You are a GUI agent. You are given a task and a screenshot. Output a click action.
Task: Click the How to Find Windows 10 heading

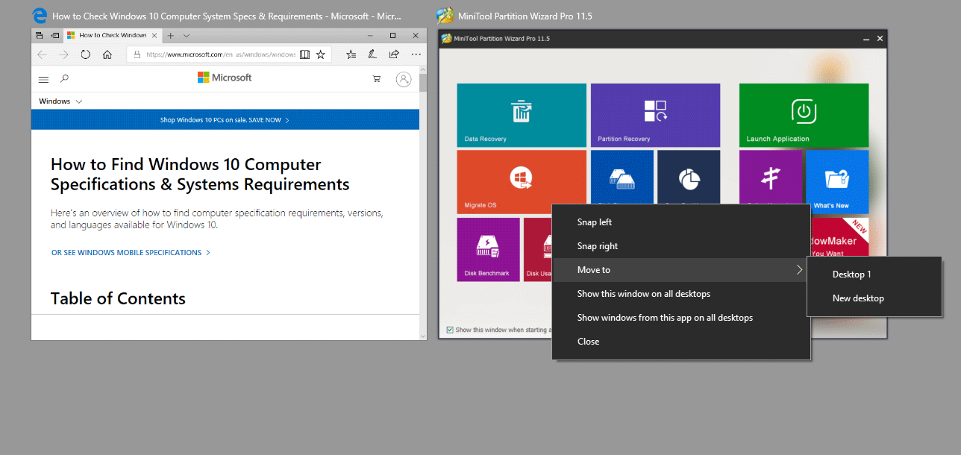pyautogui.click(x=200, y=175)
